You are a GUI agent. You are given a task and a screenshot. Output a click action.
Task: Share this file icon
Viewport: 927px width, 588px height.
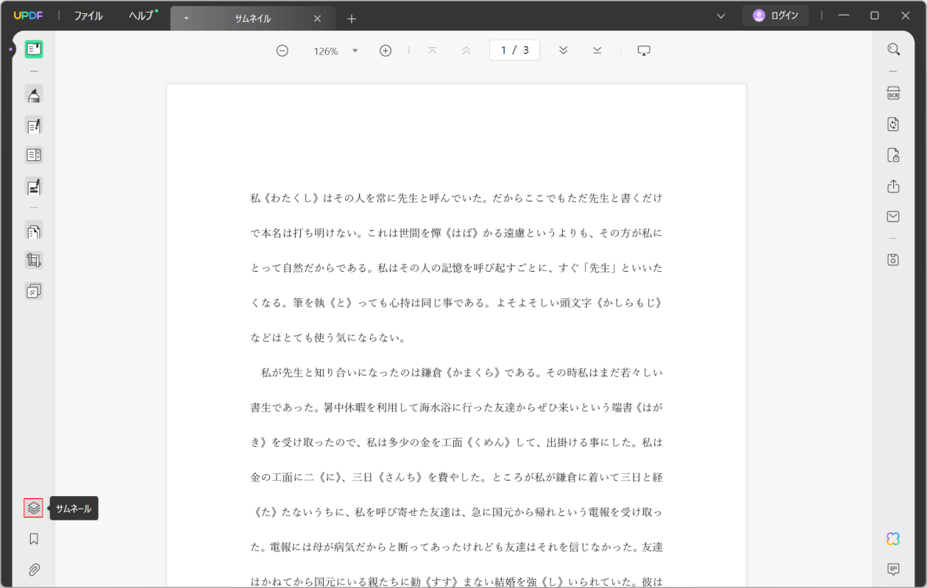coord(893,186)
